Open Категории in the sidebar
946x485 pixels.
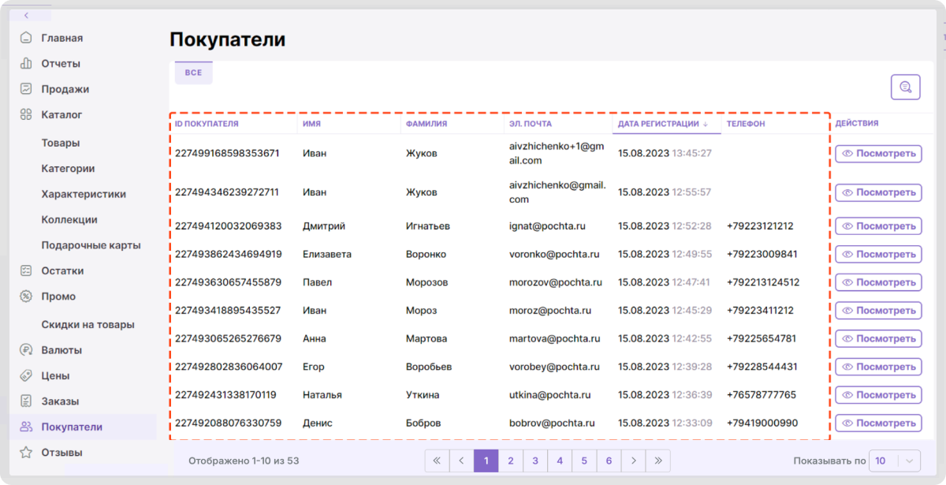68,168
